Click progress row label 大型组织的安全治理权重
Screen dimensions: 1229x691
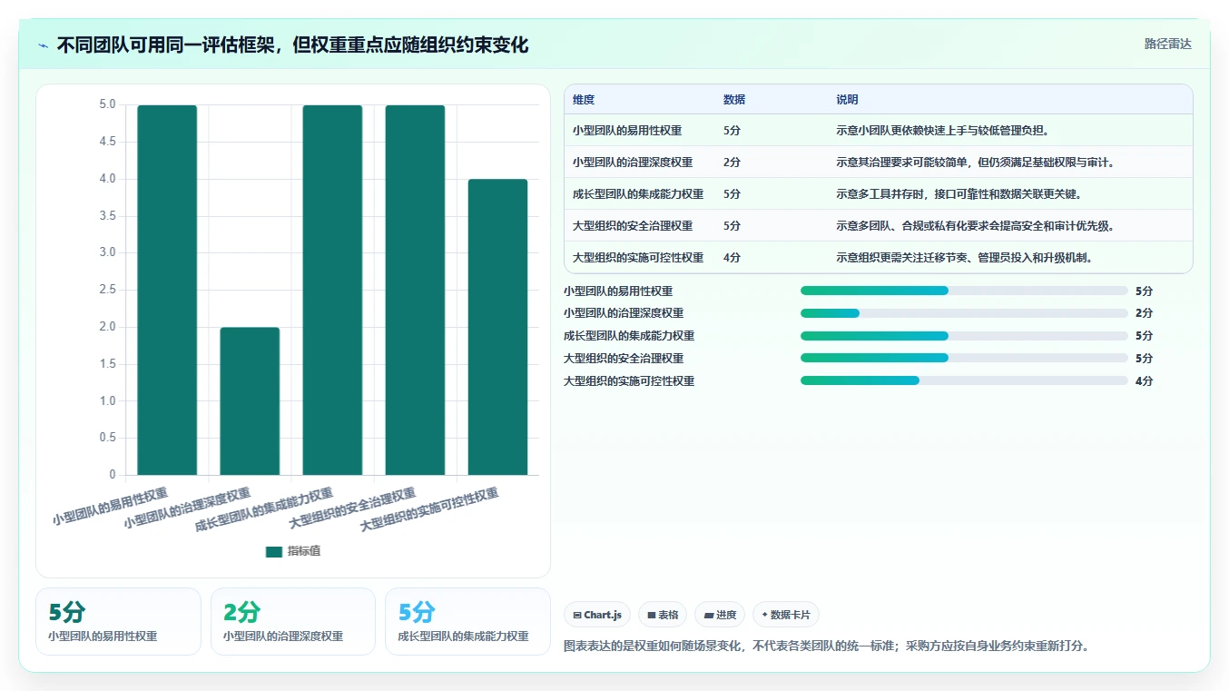(624, 359)
